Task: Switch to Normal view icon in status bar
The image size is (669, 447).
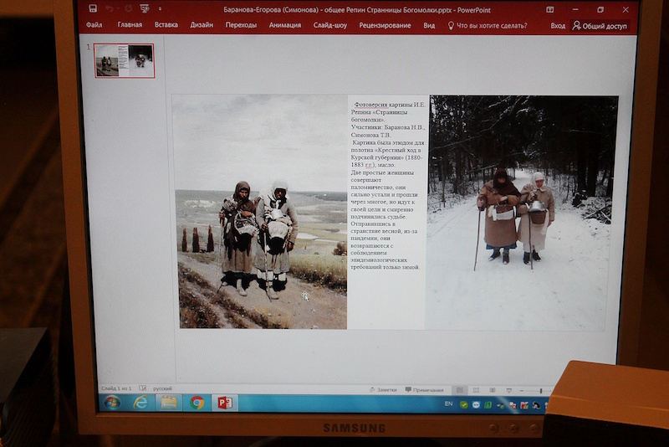Action: pyautogui.click(x=459, y=390)
